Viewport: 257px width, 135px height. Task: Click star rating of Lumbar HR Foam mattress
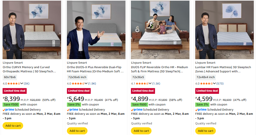click(207, 83)
